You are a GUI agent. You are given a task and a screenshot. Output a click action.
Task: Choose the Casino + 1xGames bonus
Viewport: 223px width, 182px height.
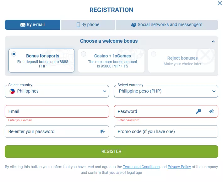[84, 54]
